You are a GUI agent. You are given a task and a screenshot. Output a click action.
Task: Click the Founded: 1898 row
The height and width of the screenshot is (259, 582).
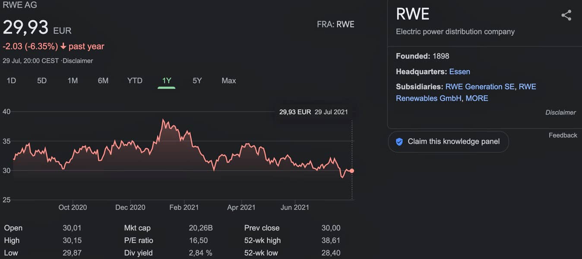pyautogui.click(x=423, y=56)
